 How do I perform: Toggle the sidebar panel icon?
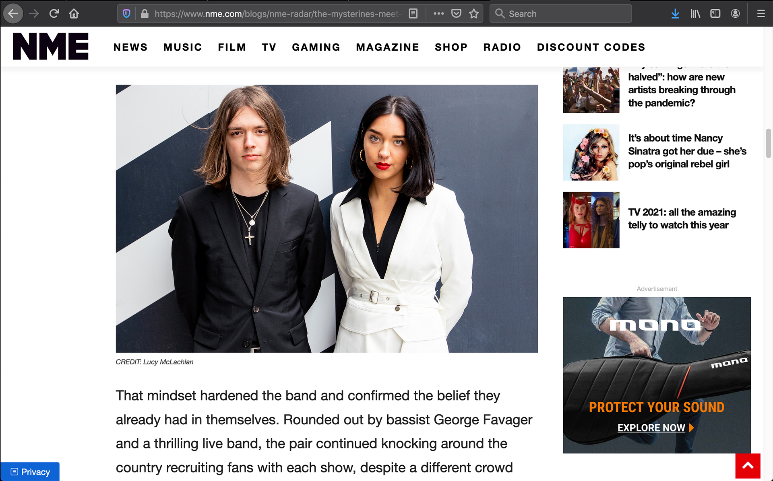coord(715,14)
